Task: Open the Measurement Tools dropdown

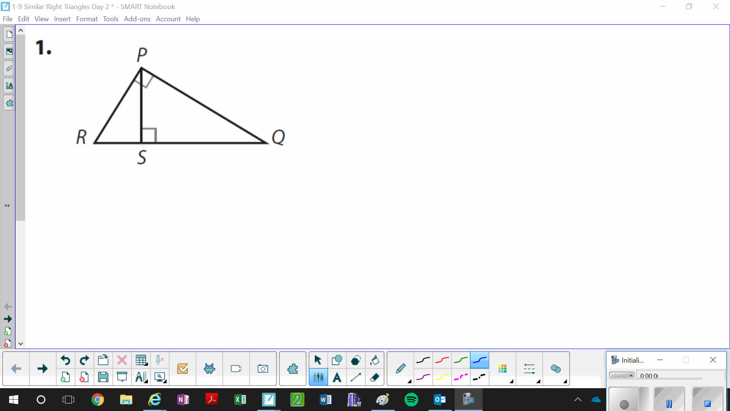Action: tap(141, 377)
